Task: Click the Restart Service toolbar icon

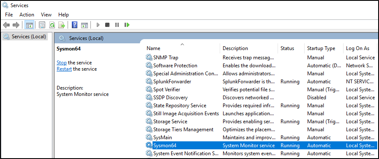Action: click(127, 25)
